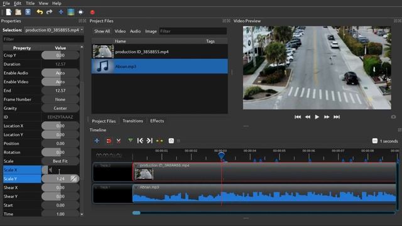
Task: Jump to the end in the video preview
Action: [337, 117]
